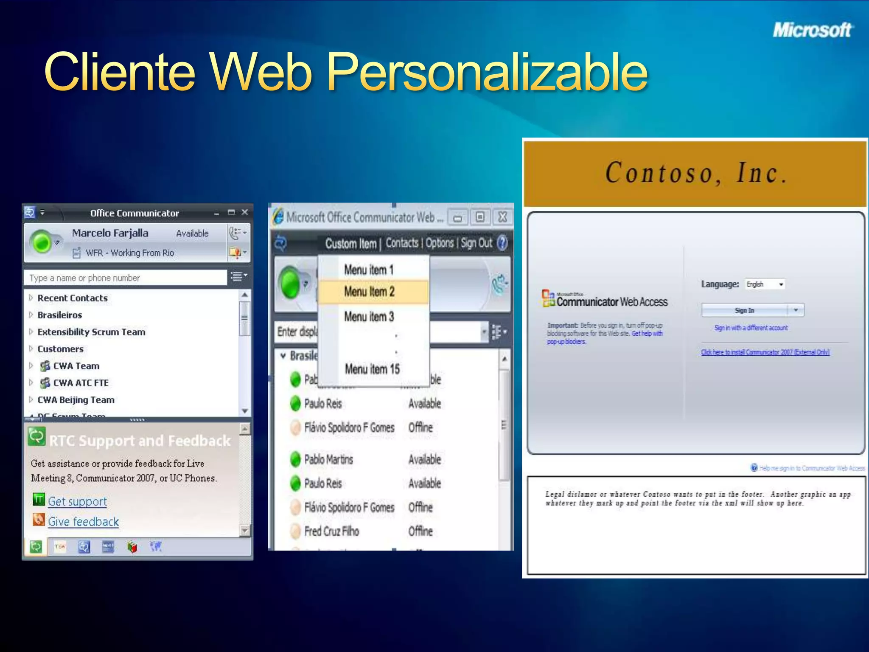869x652 pixels.
Task: Open the help question mark icon in Communicator Web
Action: [x=502, y=243]
